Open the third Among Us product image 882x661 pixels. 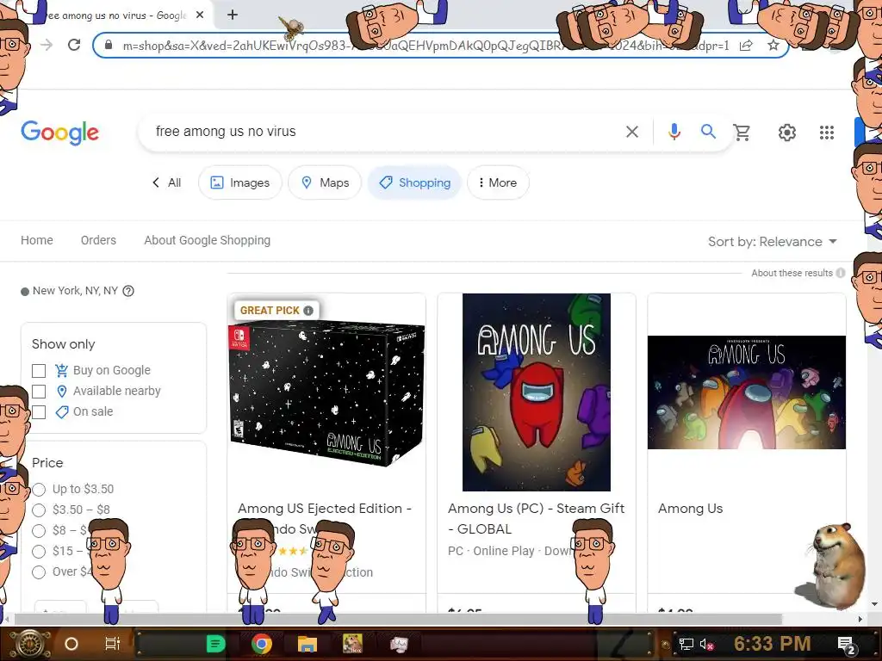click(747, 392)
